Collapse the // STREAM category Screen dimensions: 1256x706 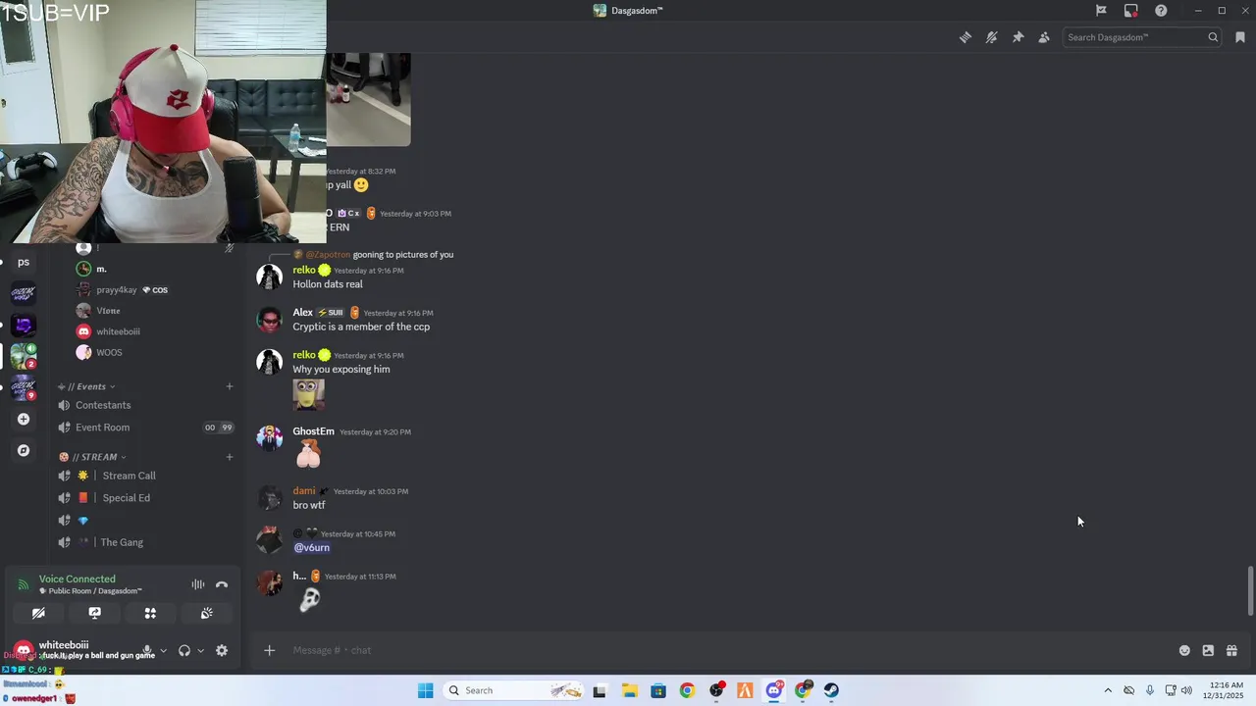pyautogui.click(x=93, y=457)
